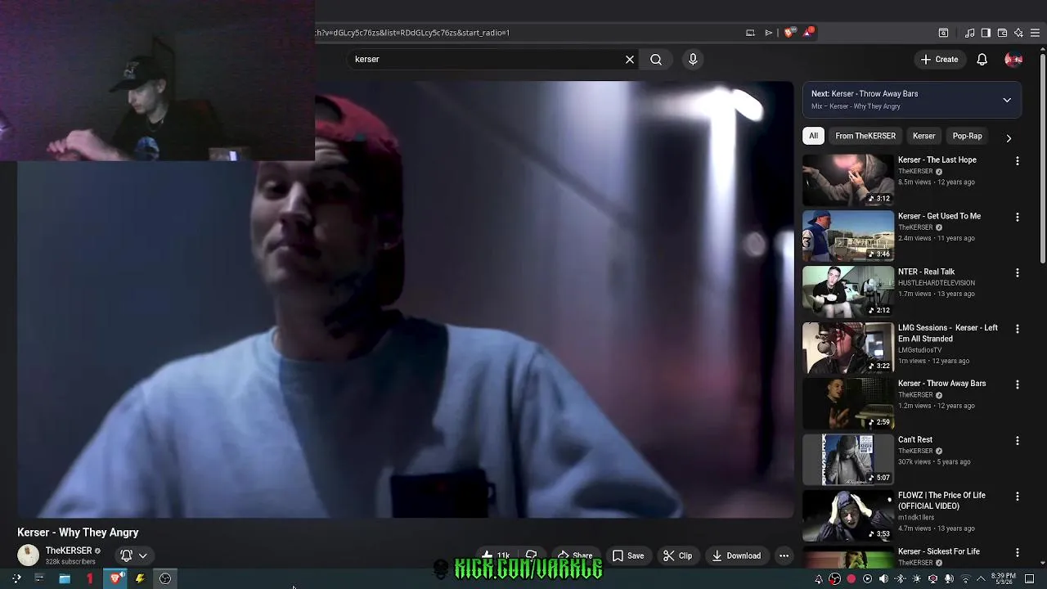Open the tab search icon in toolbar

(943, 33)
